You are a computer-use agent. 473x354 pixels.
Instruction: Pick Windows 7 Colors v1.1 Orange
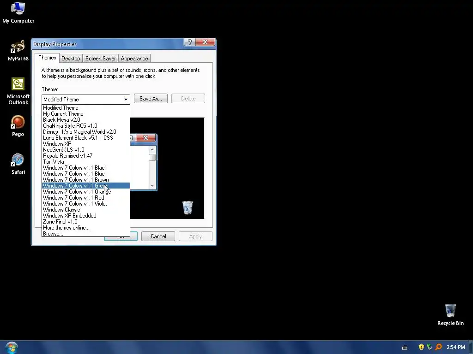pos(85,192)
